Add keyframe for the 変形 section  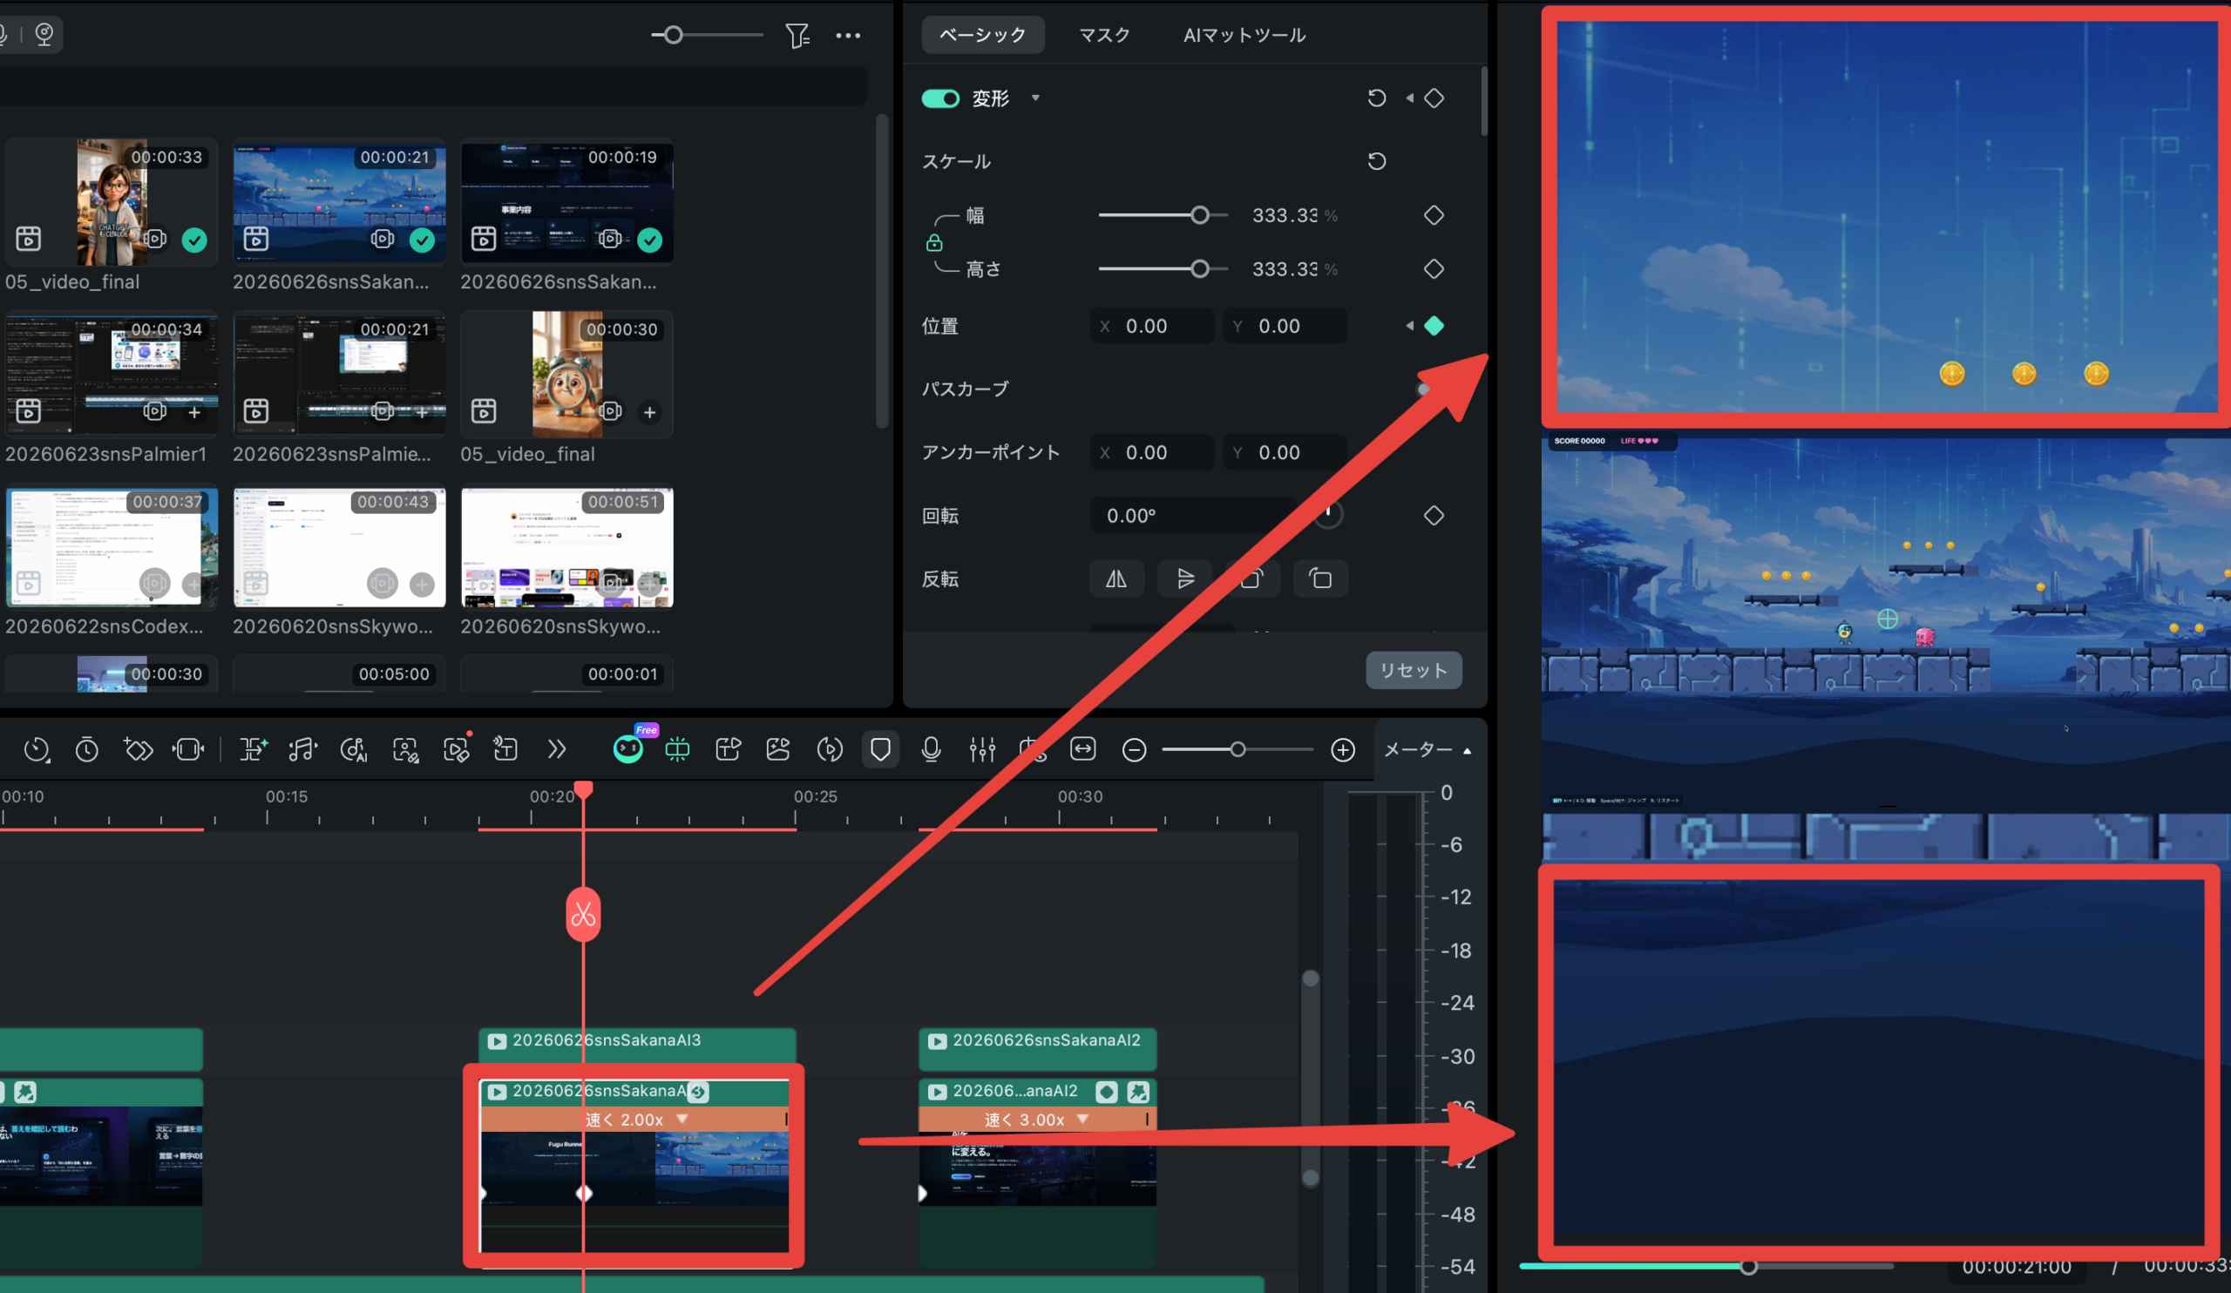tap(1434, 98)
